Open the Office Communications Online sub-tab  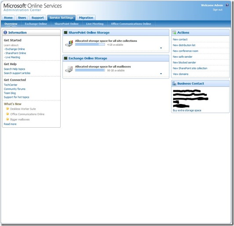(131, 24)
